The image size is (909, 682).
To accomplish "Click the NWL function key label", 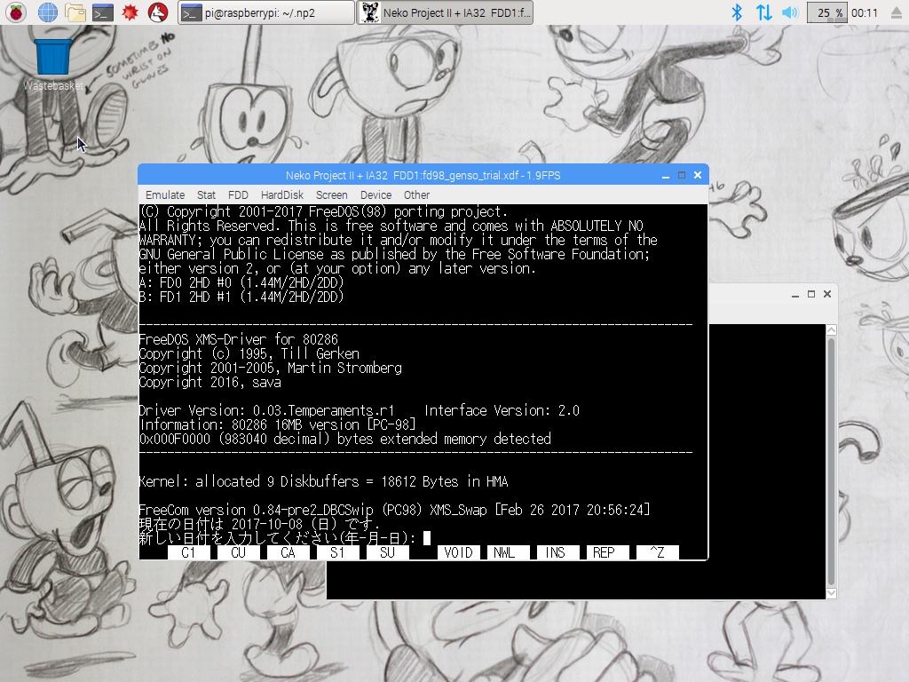I will pos(509,552).
